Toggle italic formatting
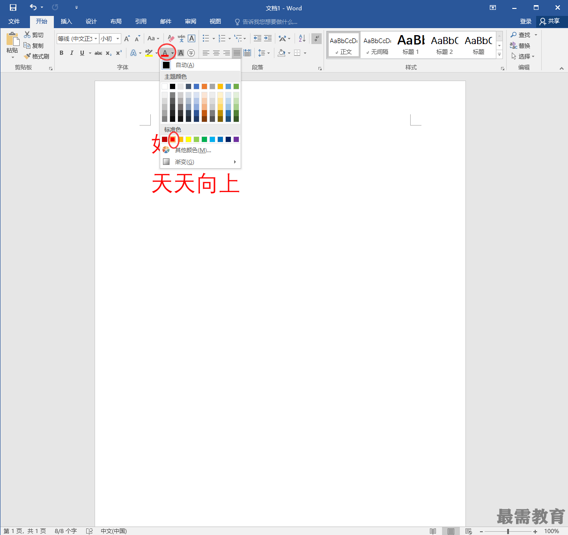The width and height of the screenshot is (568, 535). 72,53
